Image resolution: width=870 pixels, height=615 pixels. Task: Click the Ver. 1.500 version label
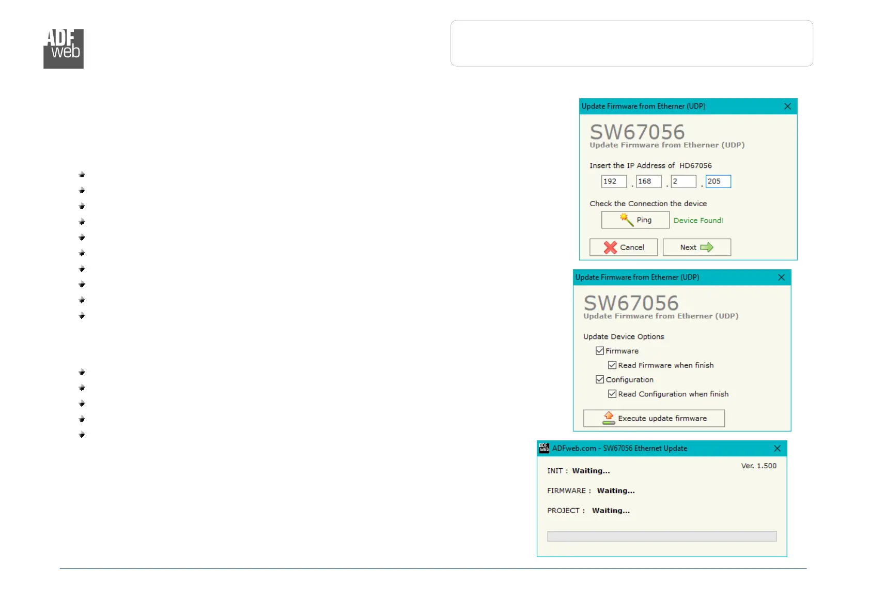759,466
